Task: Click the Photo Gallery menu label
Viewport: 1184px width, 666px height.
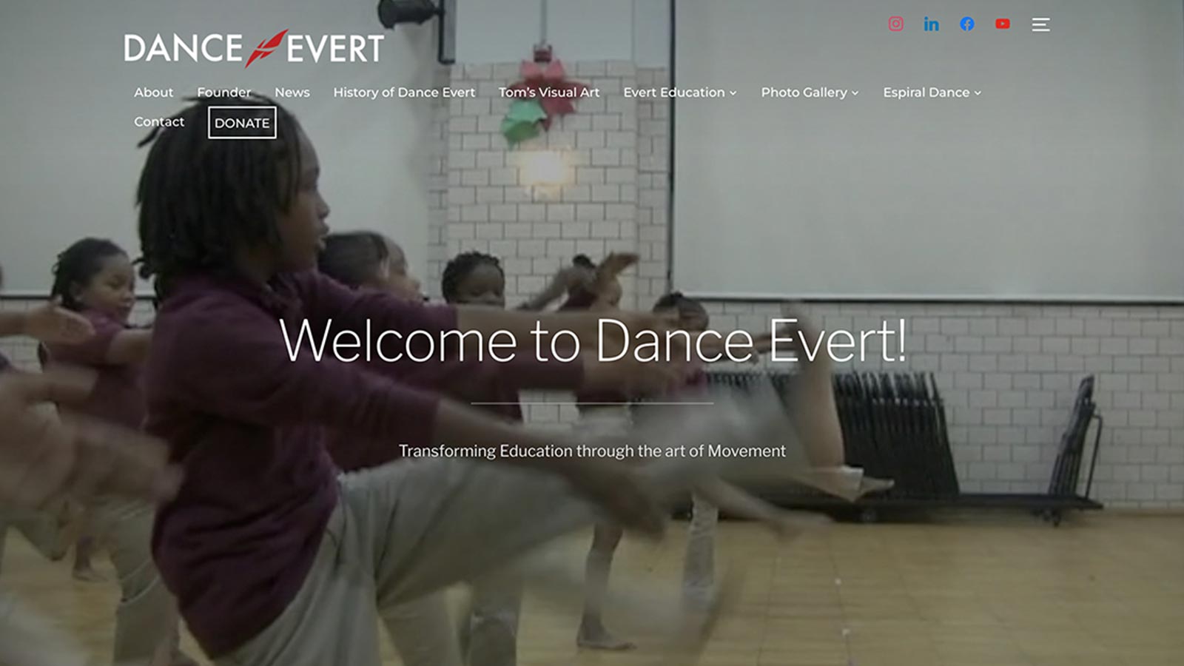Action: point(804,92)
